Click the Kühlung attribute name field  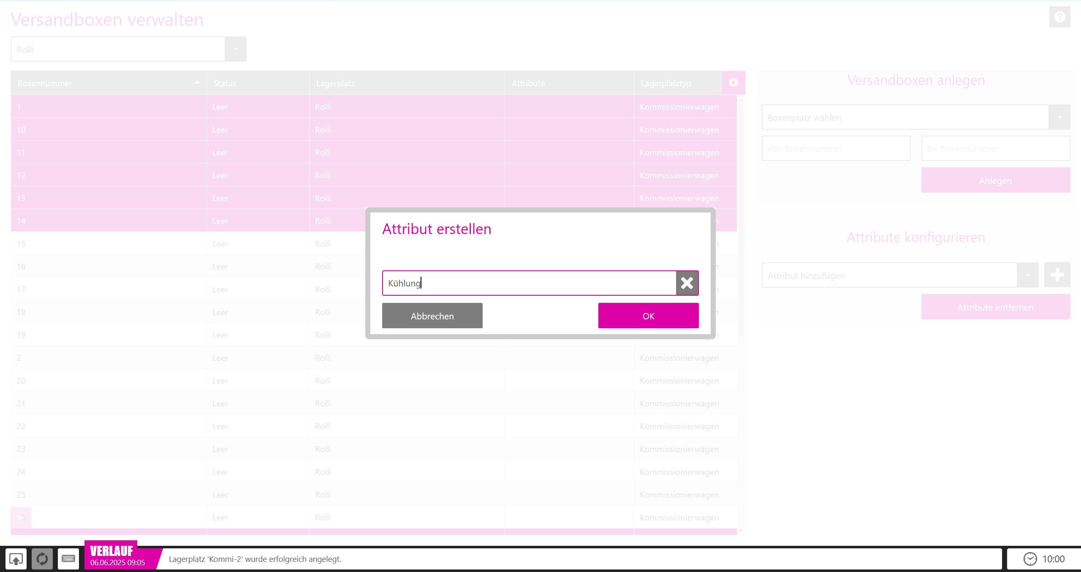point(529,283)
